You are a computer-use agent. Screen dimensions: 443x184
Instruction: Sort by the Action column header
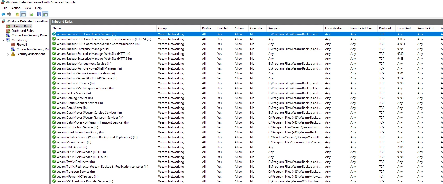click(241, 28)
